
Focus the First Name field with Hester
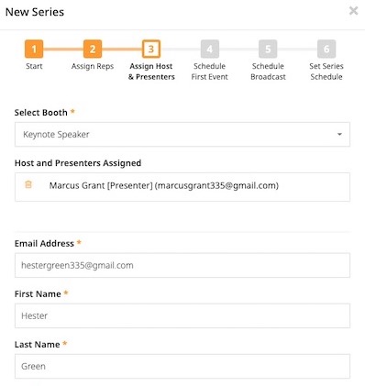point(182,315)
